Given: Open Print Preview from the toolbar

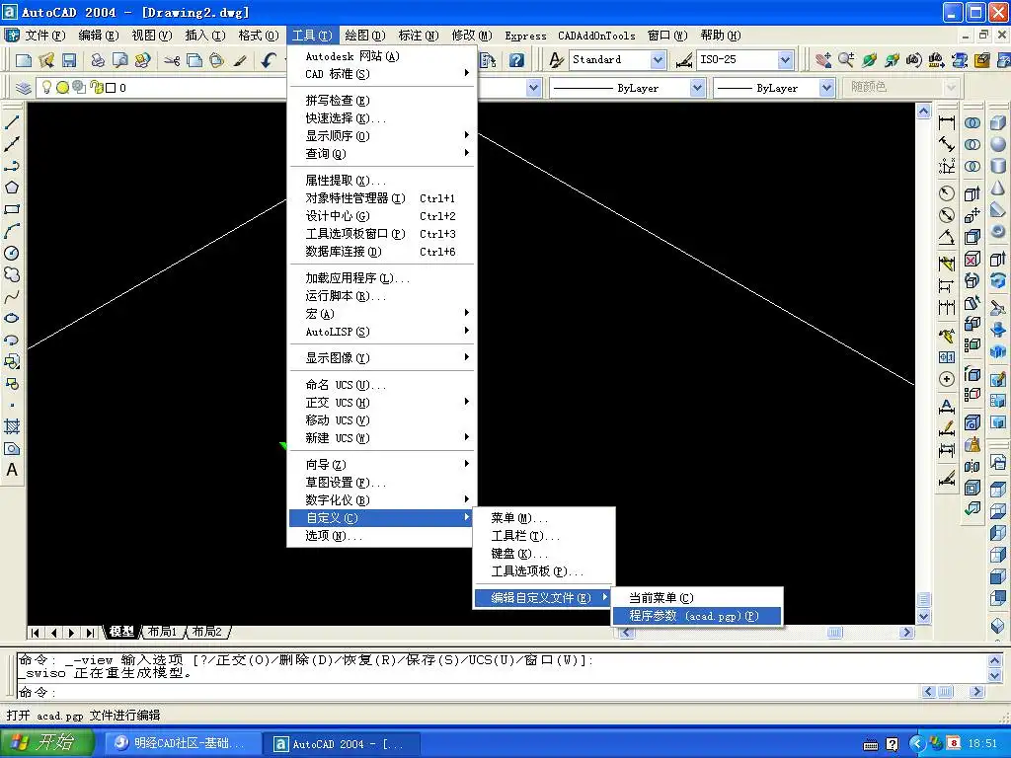Looking at the screenshot, I should pos(119,60).
